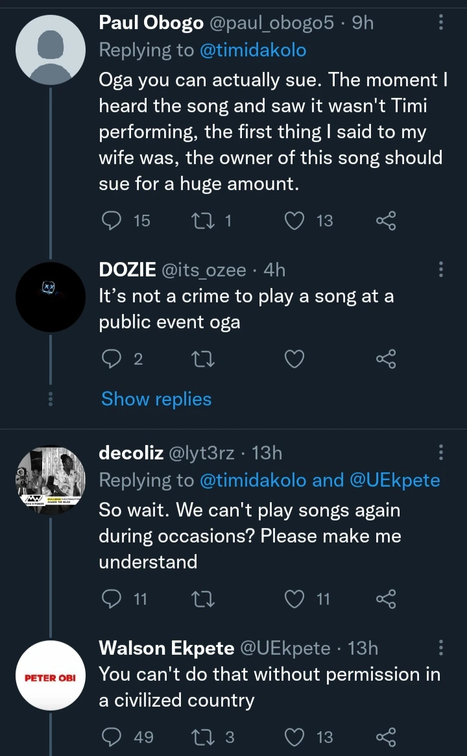Expand thread with Show replies
Image resolution: width=467 pixels, height=756 pixels.
(156, 399)
